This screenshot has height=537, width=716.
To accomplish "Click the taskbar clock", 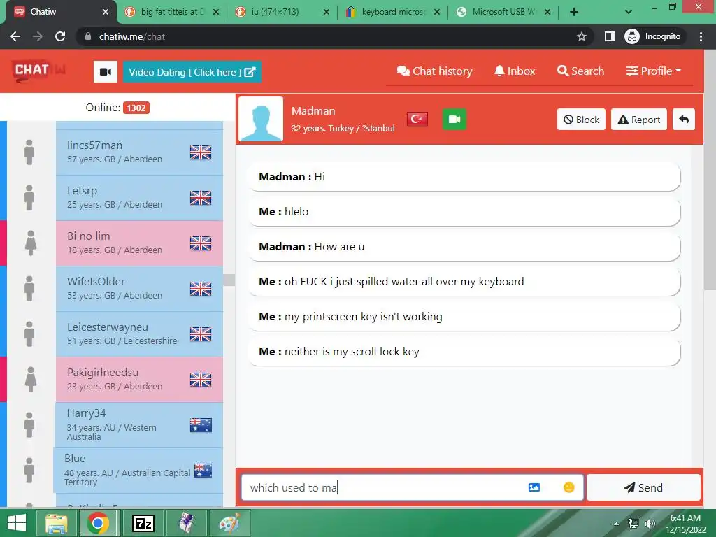I will click(x=685, y=524).
